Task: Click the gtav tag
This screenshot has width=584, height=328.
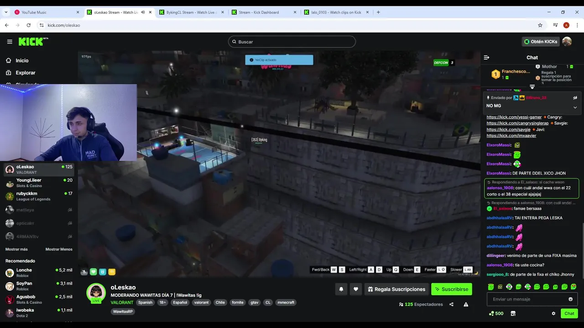Action: [x=254, y=302]
